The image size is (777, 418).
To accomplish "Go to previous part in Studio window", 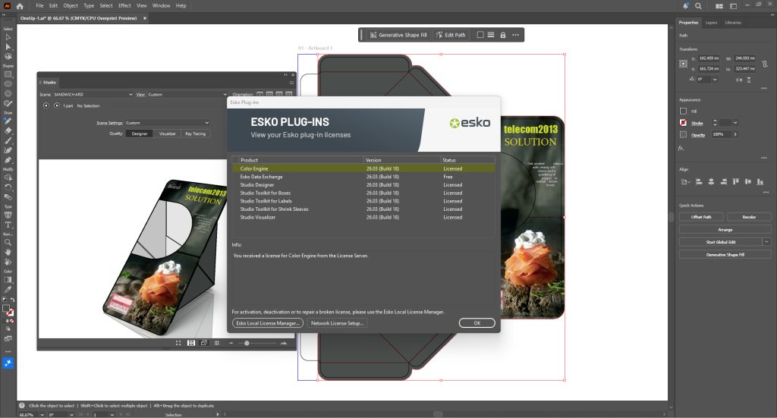I will tap(46, 105).
